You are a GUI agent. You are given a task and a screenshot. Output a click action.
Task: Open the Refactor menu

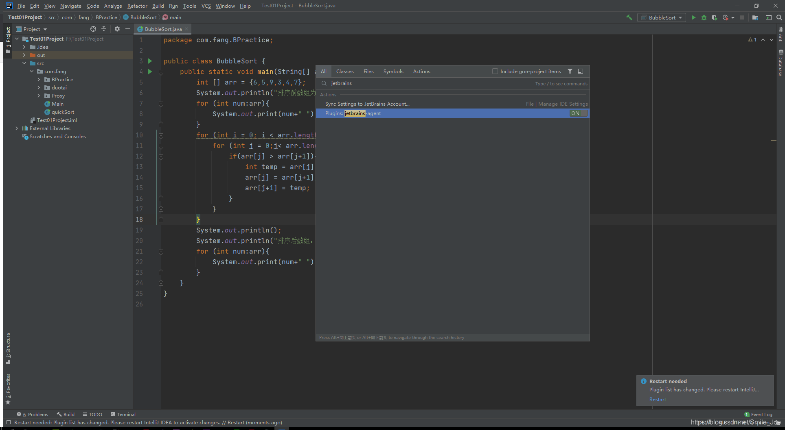pos(137,6)
